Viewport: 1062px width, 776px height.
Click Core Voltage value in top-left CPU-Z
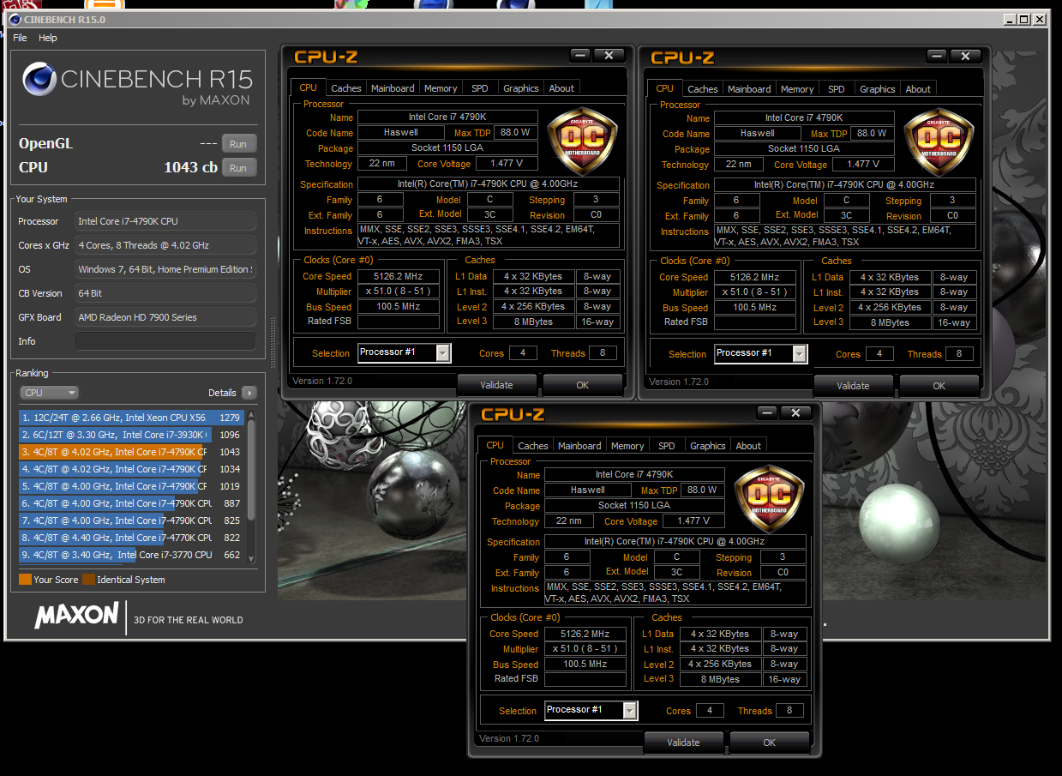pos(507,164)
